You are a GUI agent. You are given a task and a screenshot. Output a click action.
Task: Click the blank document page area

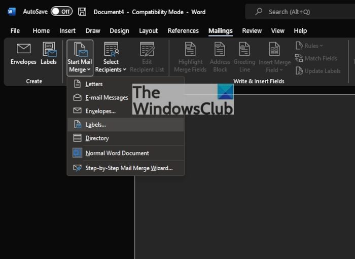(x=245, y=176)
